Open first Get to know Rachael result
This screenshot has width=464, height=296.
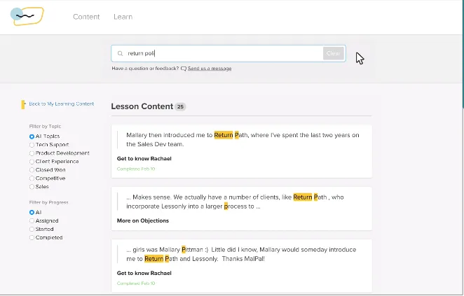coord(144,159)
